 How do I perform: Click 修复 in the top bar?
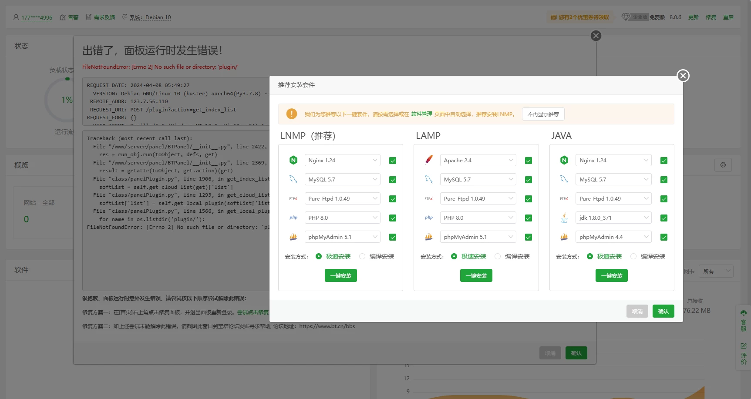[711, 17]
